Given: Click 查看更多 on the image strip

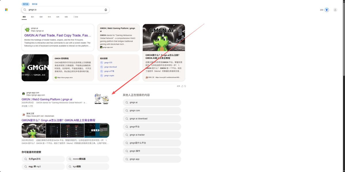Looking at the screenshot, I should coord(97,130).
